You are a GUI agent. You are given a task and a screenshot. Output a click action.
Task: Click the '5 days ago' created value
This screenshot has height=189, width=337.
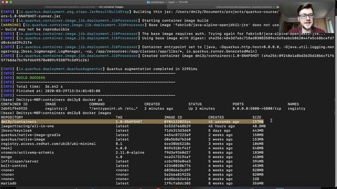point(219,131)
